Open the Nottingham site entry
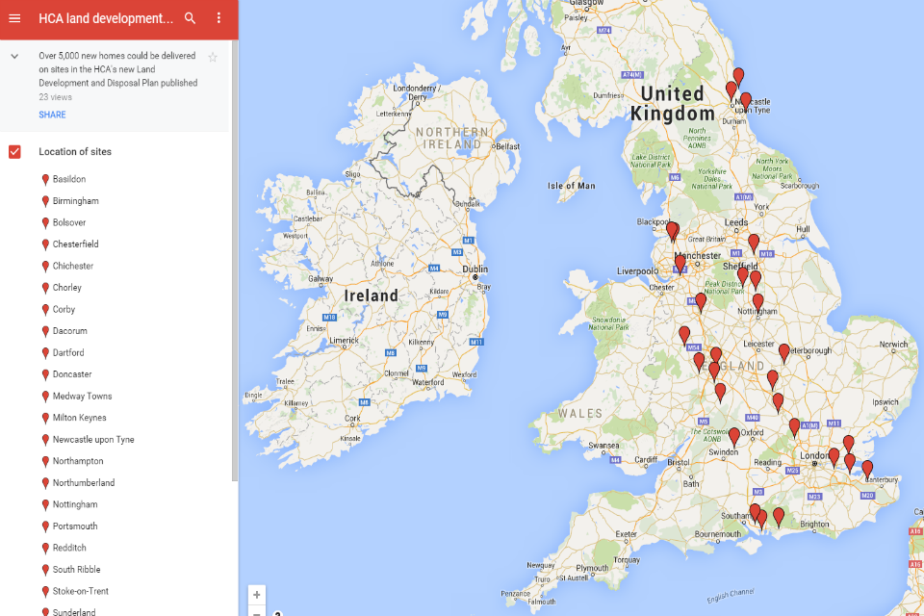The image size is (924, 616). pyautogui.click(x=75, y=504)
